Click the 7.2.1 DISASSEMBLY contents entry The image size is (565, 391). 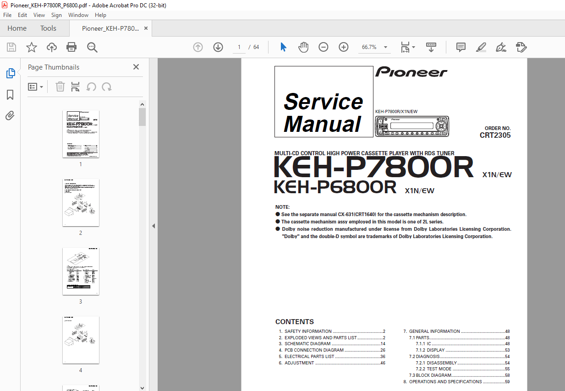click(463, 363)
